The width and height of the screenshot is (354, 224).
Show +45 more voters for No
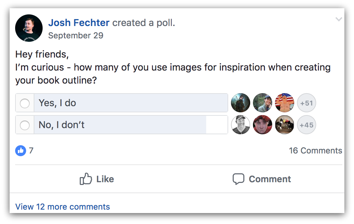[x=306, y=125]
